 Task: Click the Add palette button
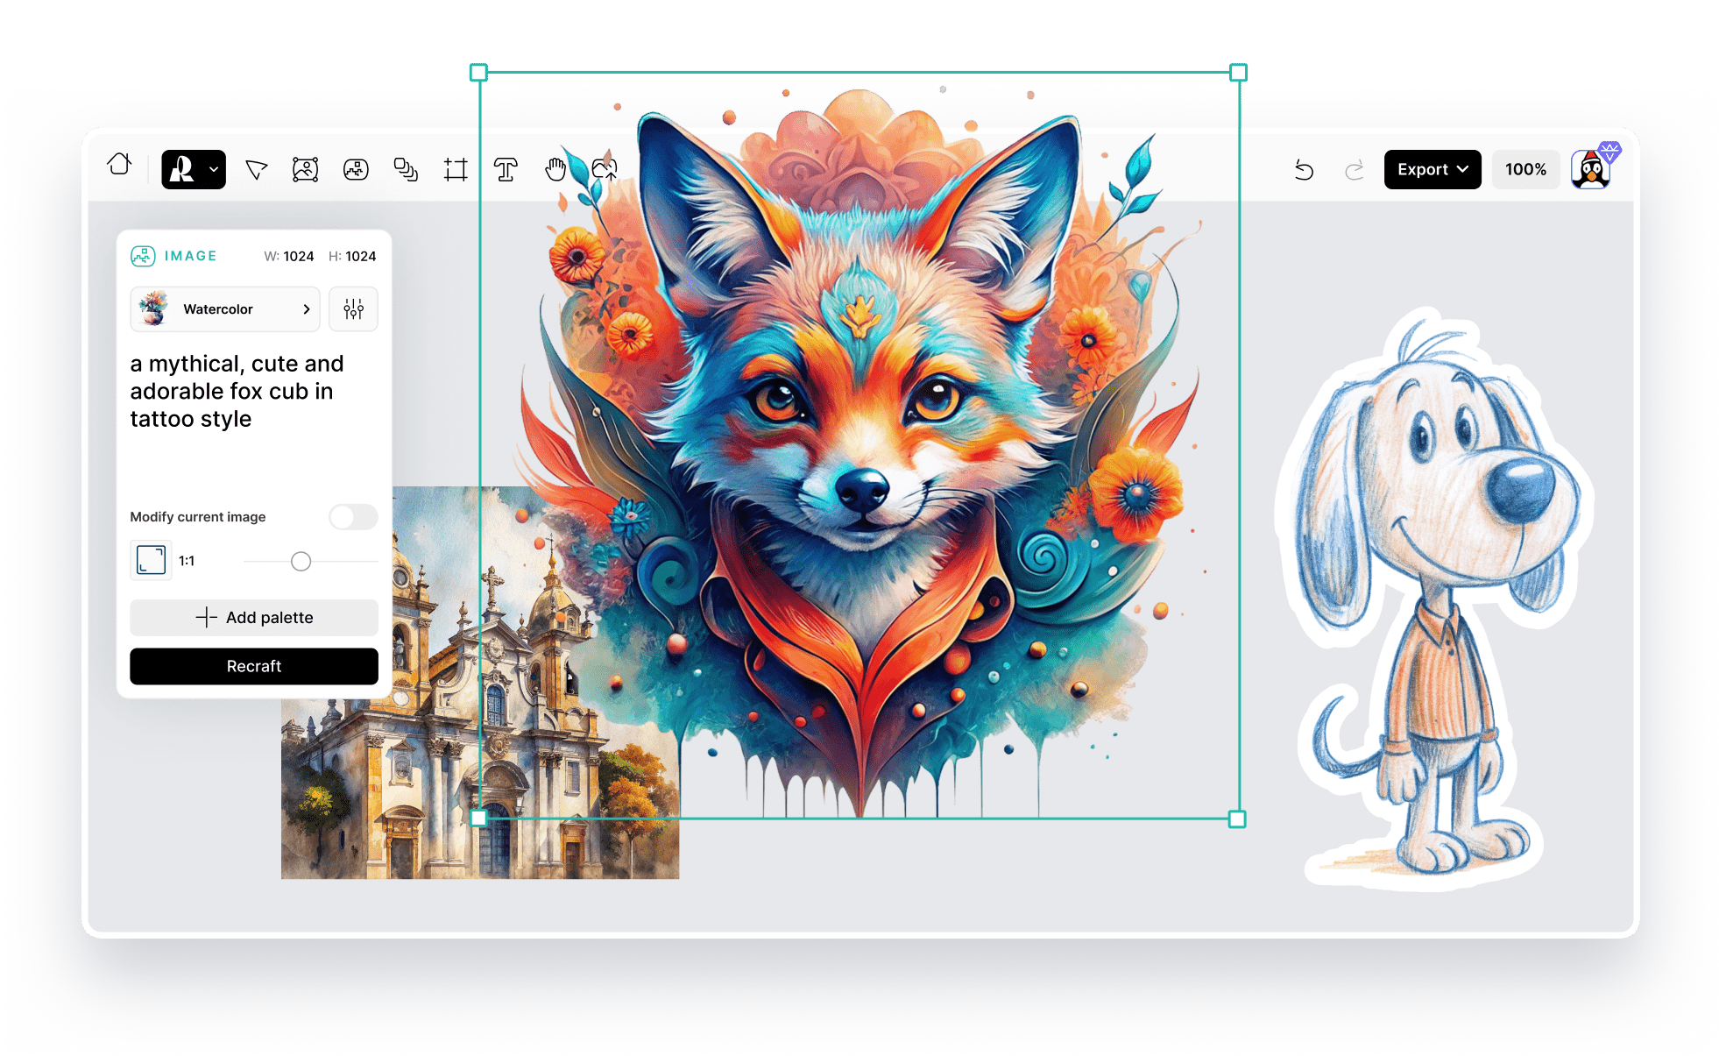pos(254,618)
